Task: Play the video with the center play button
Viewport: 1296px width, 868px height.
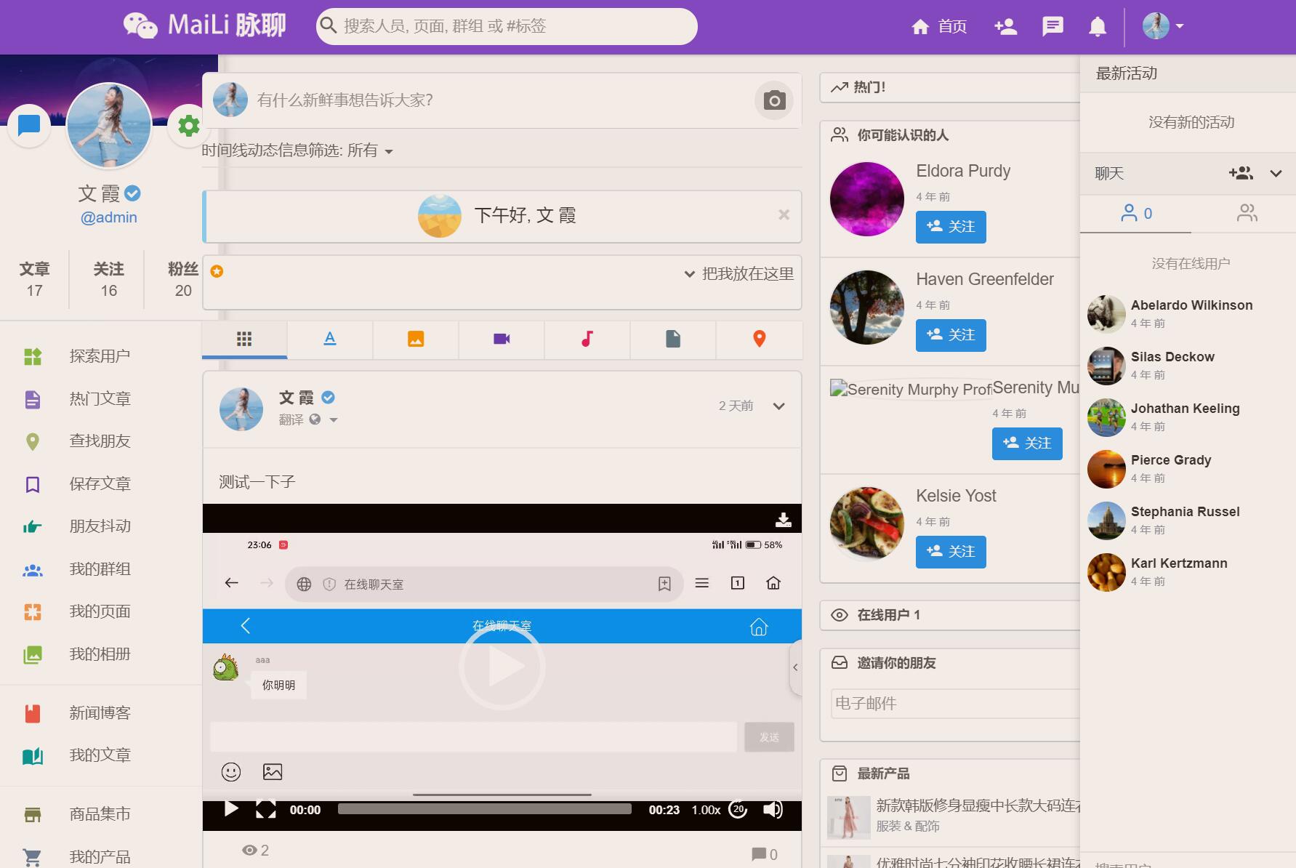Action: point(502,667)
